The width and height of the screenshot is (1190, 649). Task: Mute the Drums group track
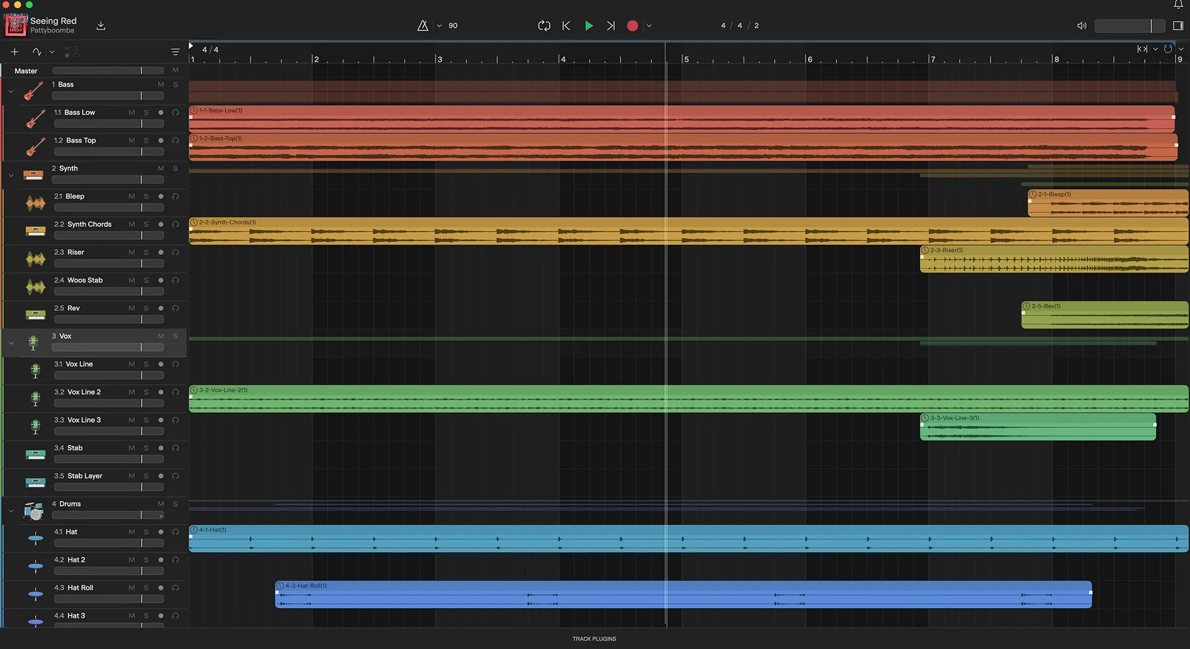(x=161, y=504)
